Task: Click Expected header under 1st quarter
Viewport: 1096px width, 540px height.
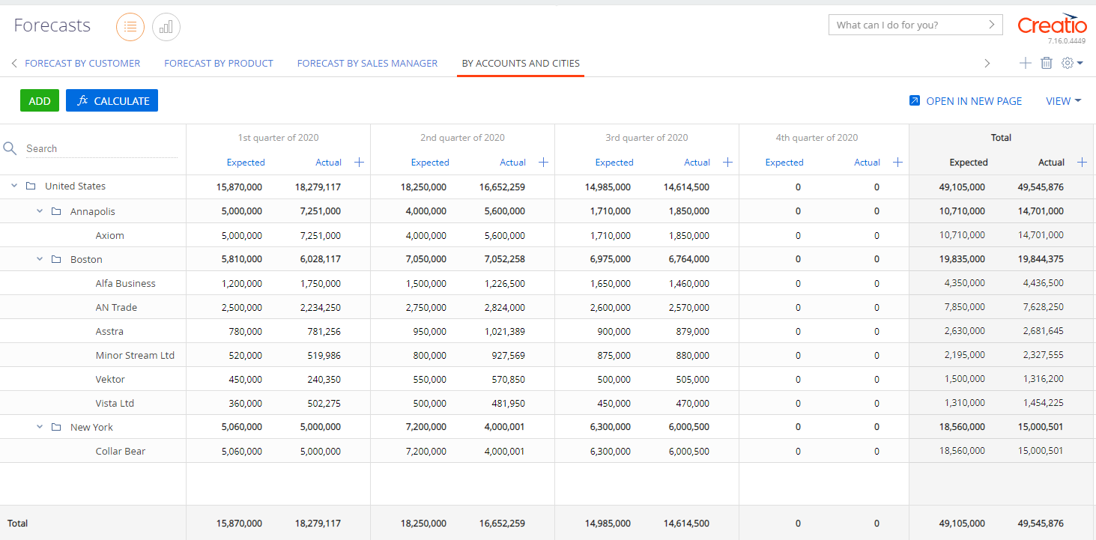Action: [x=246, y=163]
